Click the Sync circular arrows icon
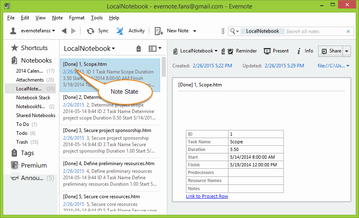The height and width of the screenshot is (218, 359). click(x=91, y=31)
